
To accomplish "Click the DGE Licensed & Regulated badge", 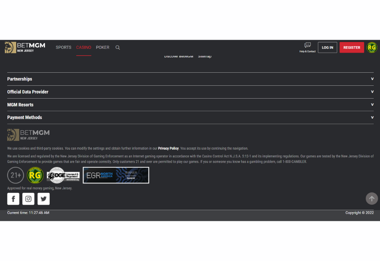I will pyautogui.click(x=63, y=175).
